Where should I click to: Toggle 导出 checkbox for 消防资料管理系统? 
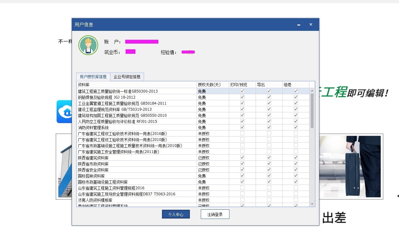pos(269,127)
